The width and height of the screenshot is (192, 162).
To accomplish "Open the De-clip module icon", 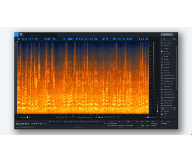I will (162, 51).
